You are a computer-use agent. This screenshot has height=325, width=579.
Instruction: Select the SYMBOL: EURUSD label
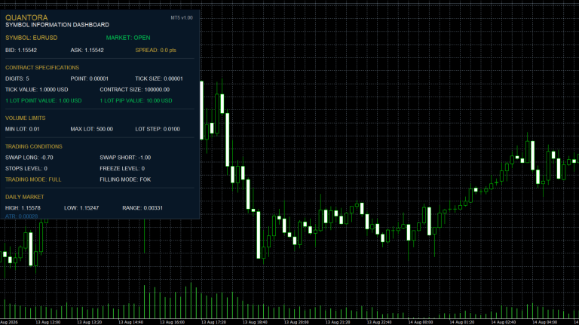tap(32, 38)
